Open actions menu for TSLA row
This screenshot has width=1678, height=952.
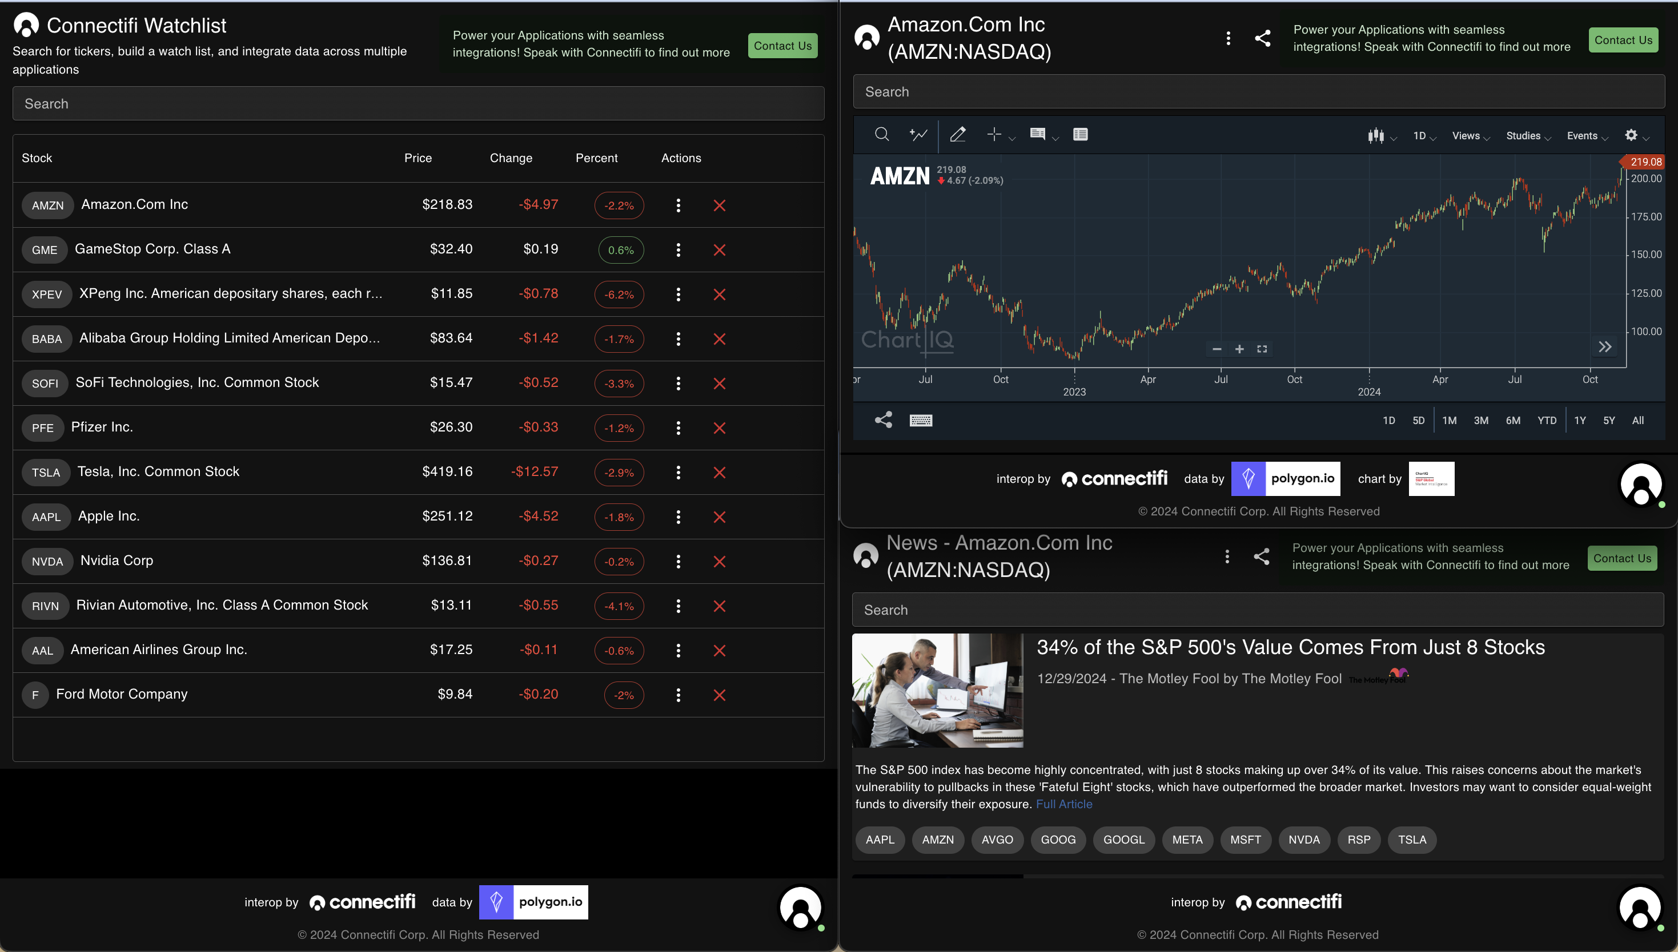pyautogui.click(x=679, y=472)
